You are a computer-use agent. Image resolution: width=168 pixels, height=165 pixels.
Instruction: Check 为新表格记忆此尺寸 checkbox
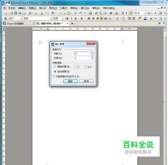point(54,76)
